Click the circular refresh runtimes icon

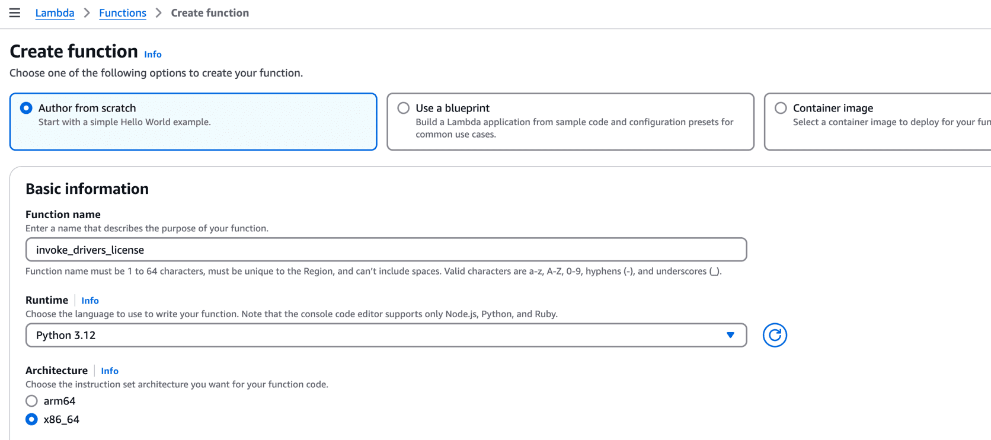pyautogui.click(x=774, y=335)
